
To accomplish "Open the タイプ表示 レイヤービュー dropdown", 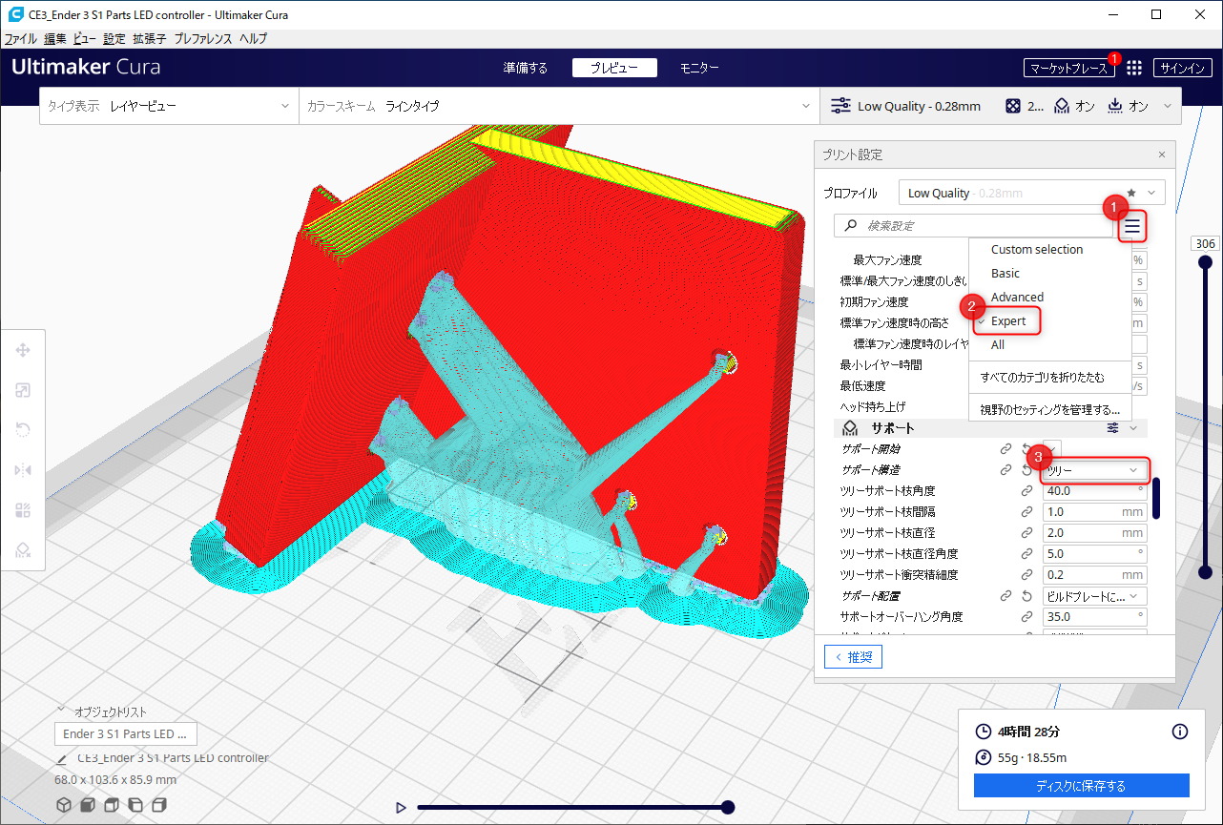I will (170, 107).
